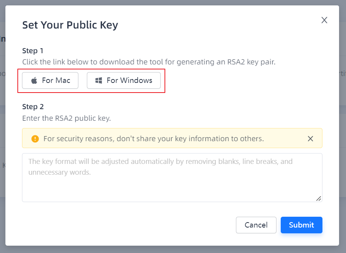
Task: Click the orange warning exclamation icon
Action: pos(35,139)
